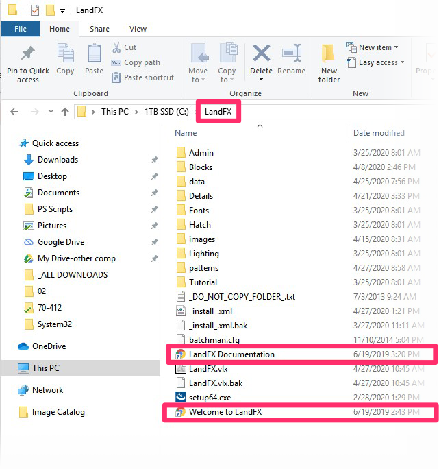
Task: Click the Delete red X icon
Action: 261,53
